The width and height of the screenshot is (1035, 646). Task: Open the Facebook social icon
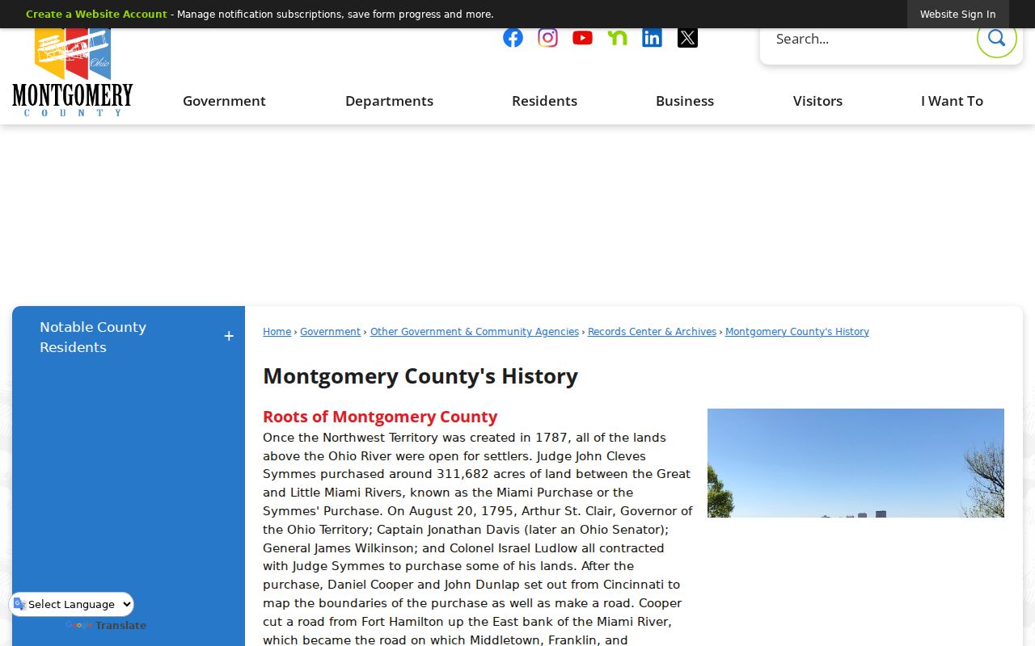[x=513, y=38]
